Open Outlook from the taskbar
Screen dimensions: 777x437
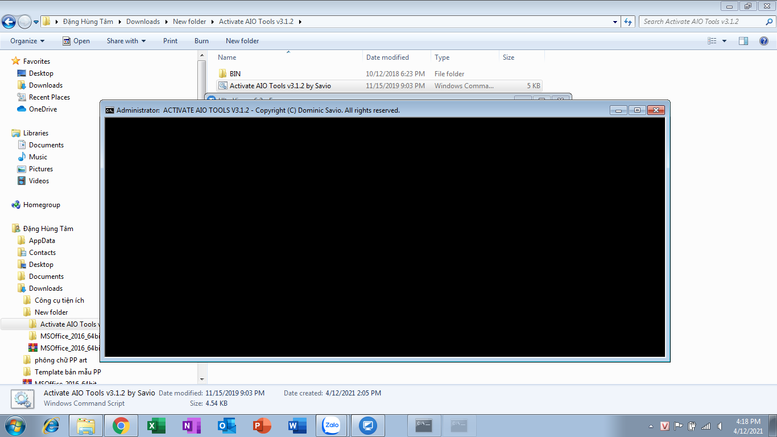click(226, 426)
